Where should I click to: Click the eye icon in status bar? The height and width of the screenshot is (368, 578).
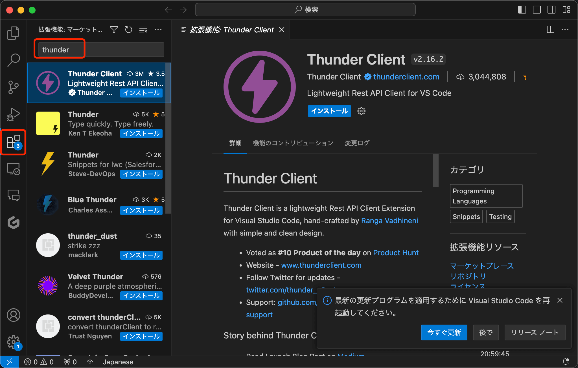(x=90, y=362)
